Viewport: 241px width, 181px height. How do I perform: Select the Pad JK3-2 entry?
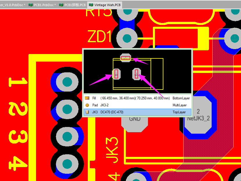click(x=137, y=105)
